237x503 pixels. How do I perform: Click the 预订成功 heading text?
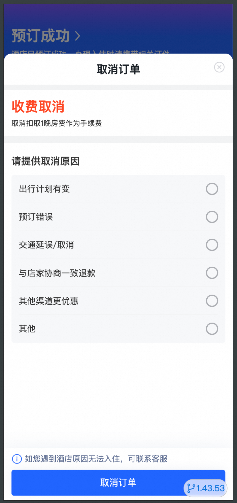pyautogui.click(x=41, y=36)
